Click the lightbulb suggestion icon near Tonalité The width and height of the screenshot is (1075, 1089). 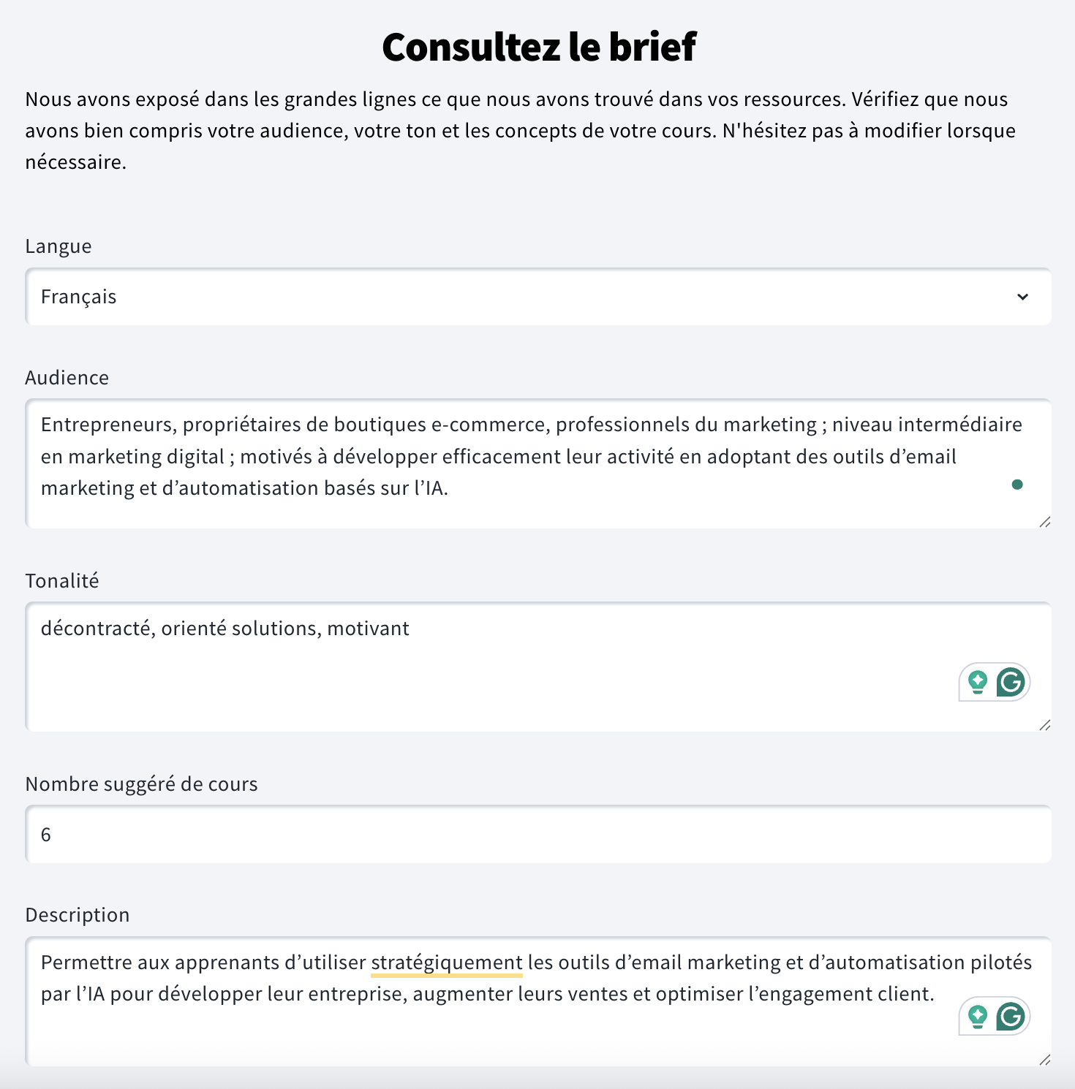click(x=976, y=682)
